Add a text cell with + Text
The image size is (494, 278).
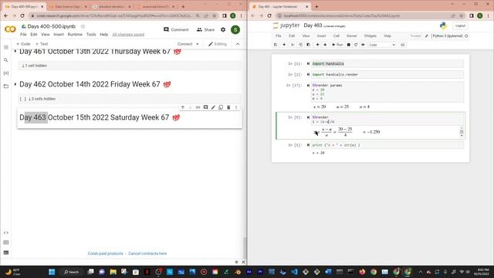coord(42,44)
